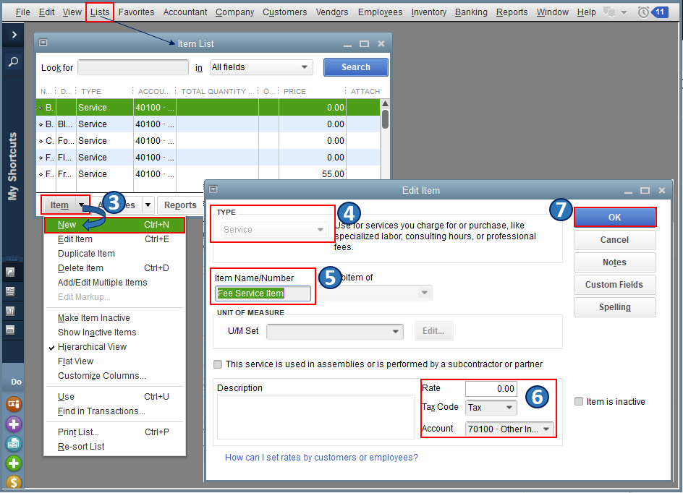
Task: Click the orange presenter round icon
Action: pos(14,404)
